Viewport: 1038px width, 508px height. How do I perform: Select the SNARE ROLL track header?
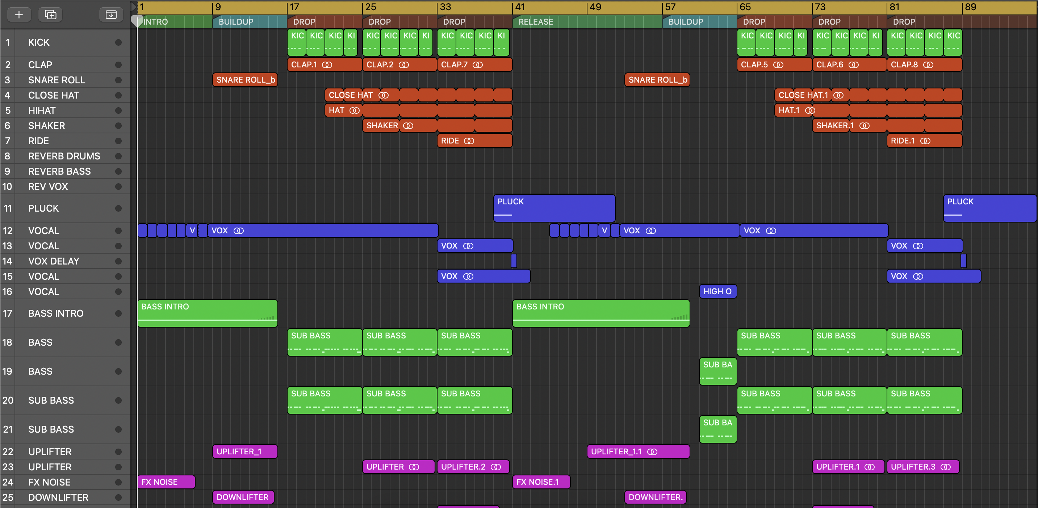56,80
